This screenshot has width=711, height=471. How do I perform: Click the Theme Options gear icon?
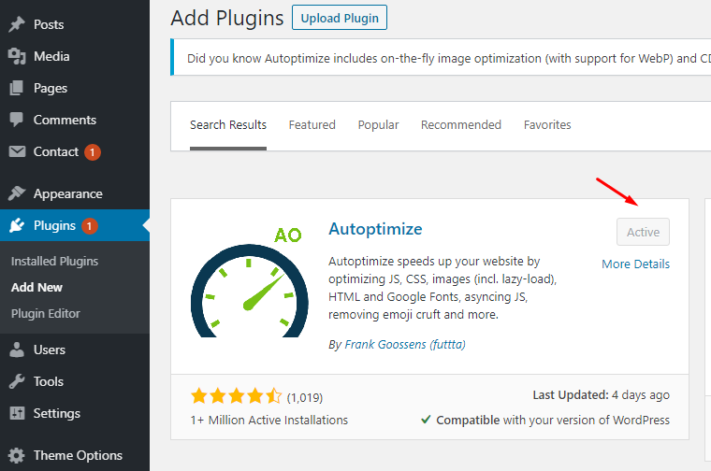point(17,455)
